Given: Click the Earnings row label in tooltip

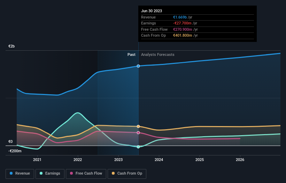Looking at the screenshot, I should 148,23.
